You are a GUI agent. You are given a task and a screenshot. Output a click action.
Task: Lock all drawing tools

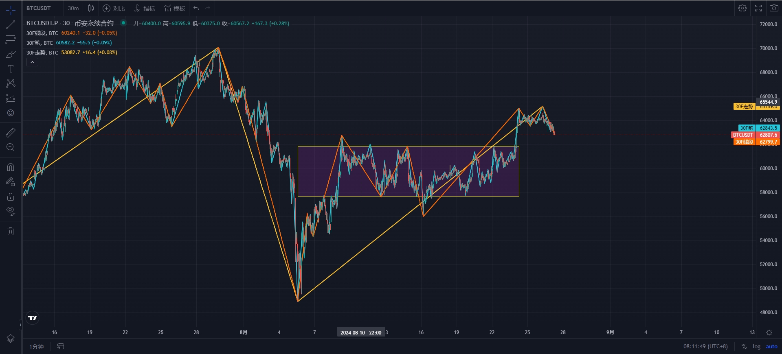click(11, 197)
